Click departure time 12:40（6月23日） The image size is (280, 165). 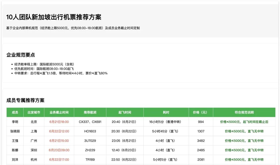[125, 150]
